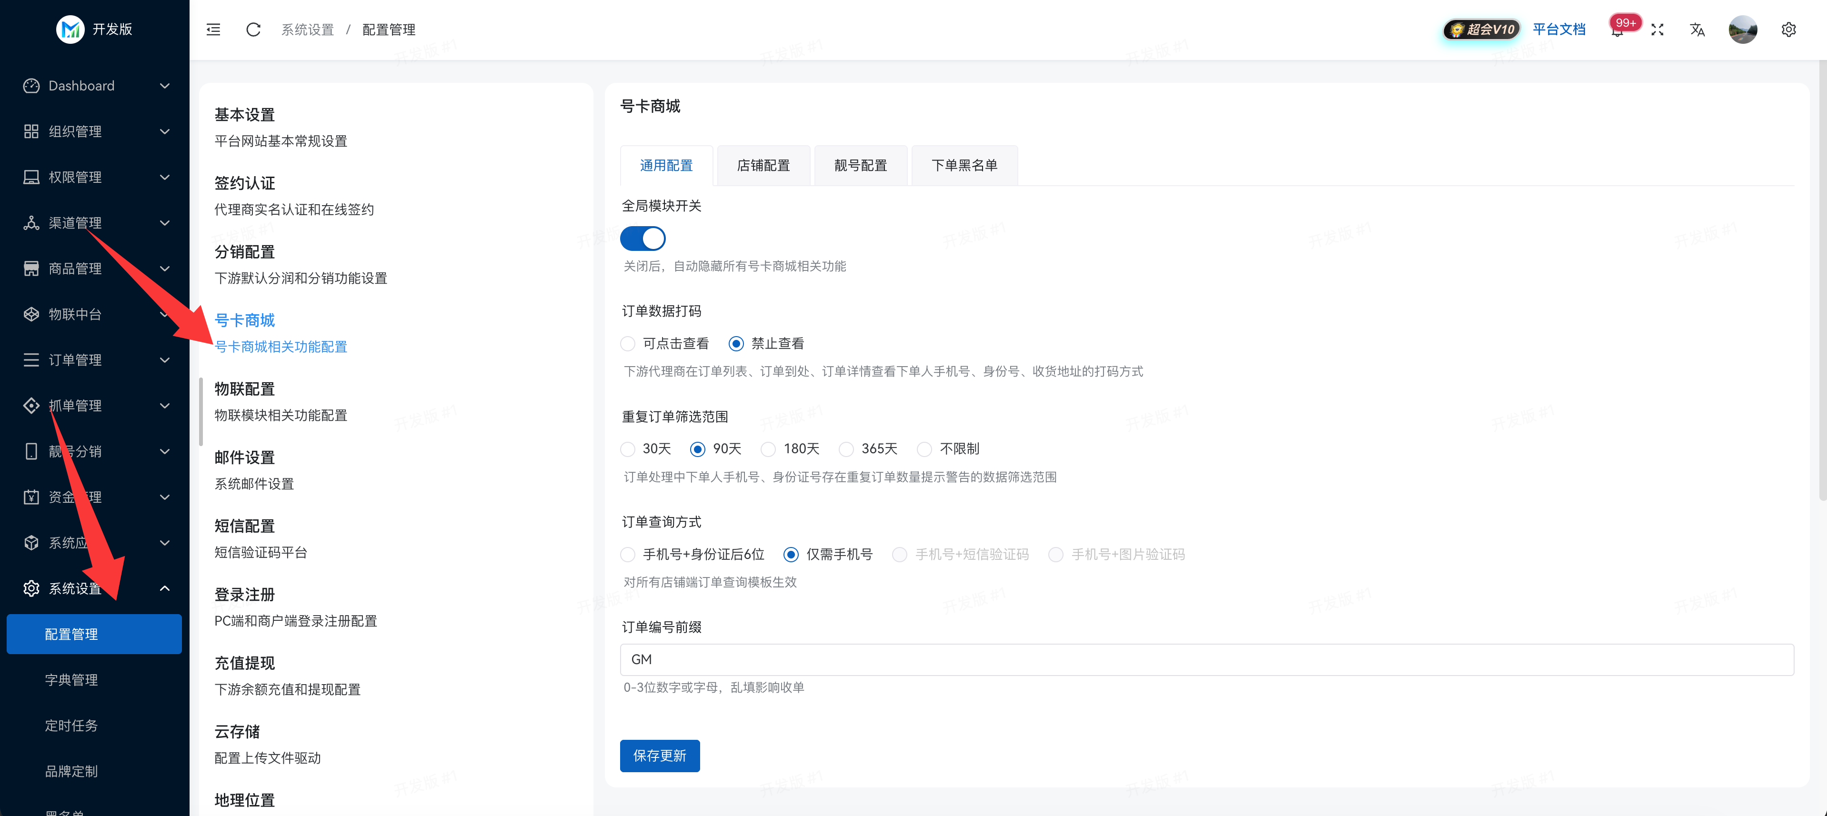
Task: Choose 180天 for 重复订单筛选范围
Action: pyautogui.click(x=768, y=449)
